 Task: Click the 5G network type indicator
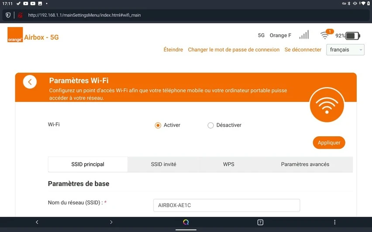coord(261,35)
